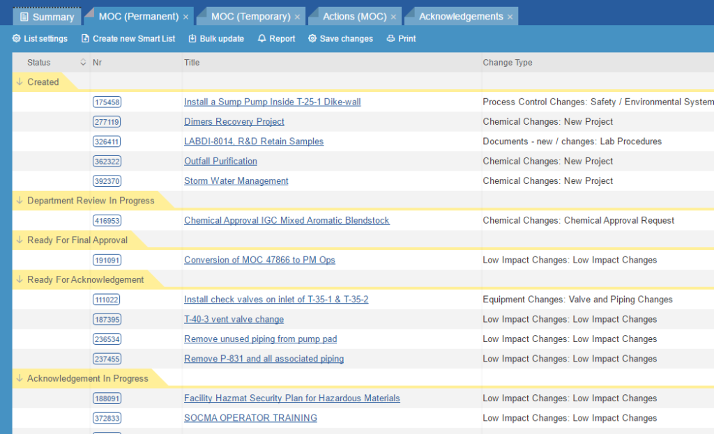Screen dimensions: 714x434
Task: Collapse Department Review In Progress group
Action: pyautogui.click(x=20, y=201)
